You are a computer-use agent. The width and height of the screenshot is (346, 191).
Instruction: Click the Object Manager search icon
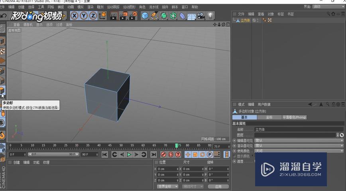tap(328, 14)
